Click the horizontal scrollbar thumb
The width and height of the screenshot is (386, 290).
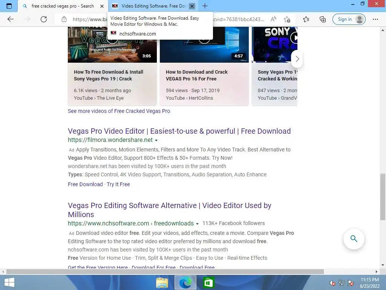click(x=165, y=271)
